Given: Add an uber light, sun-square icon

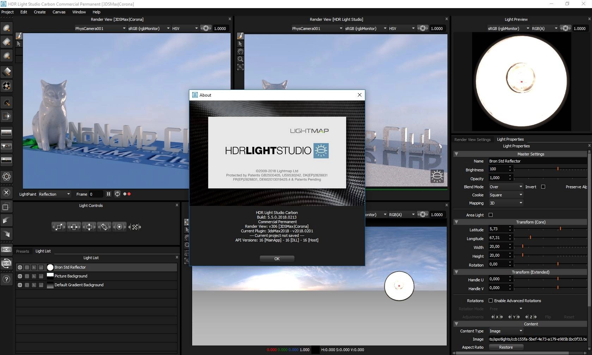Looking at the screenshot, I should 6,116.
